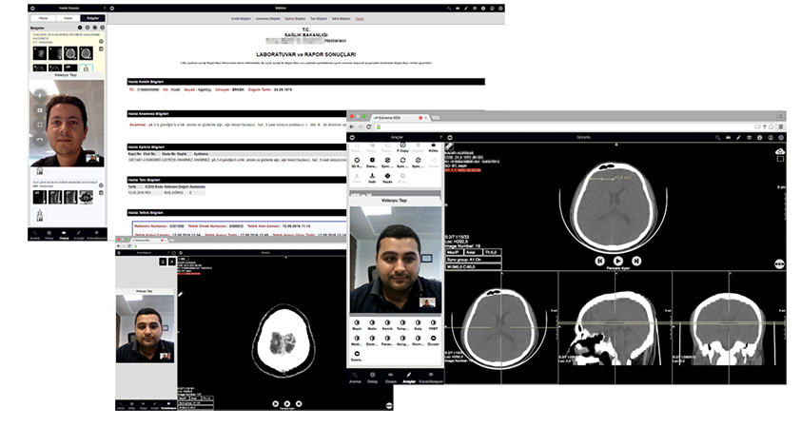Screen dimensions: 801x428
Task: Open Arama tab in left window bottom bar
Action: 34,236
